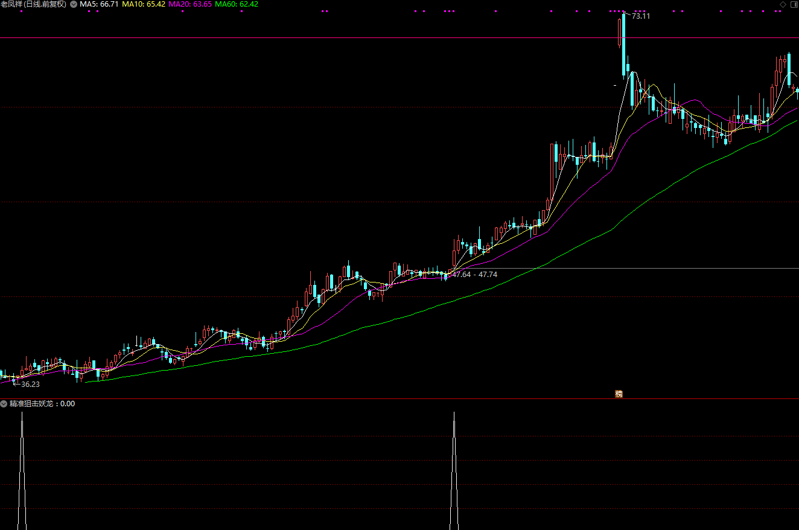Toggle the side panel layout icon

point(794,4)
